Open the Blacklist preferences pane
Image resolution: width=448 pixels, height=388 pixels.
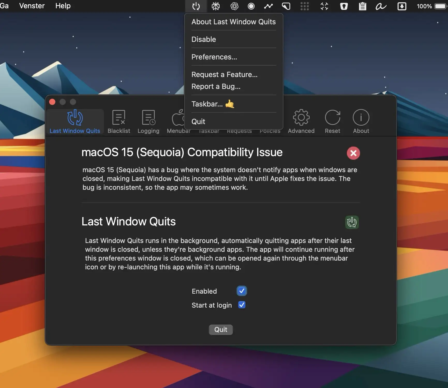click(119, 121)
